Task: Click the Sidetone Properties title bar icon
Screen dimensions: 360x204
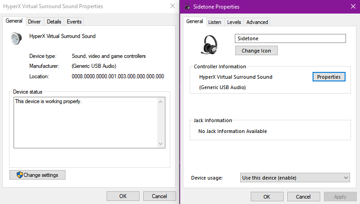Action: coord(187,7)
